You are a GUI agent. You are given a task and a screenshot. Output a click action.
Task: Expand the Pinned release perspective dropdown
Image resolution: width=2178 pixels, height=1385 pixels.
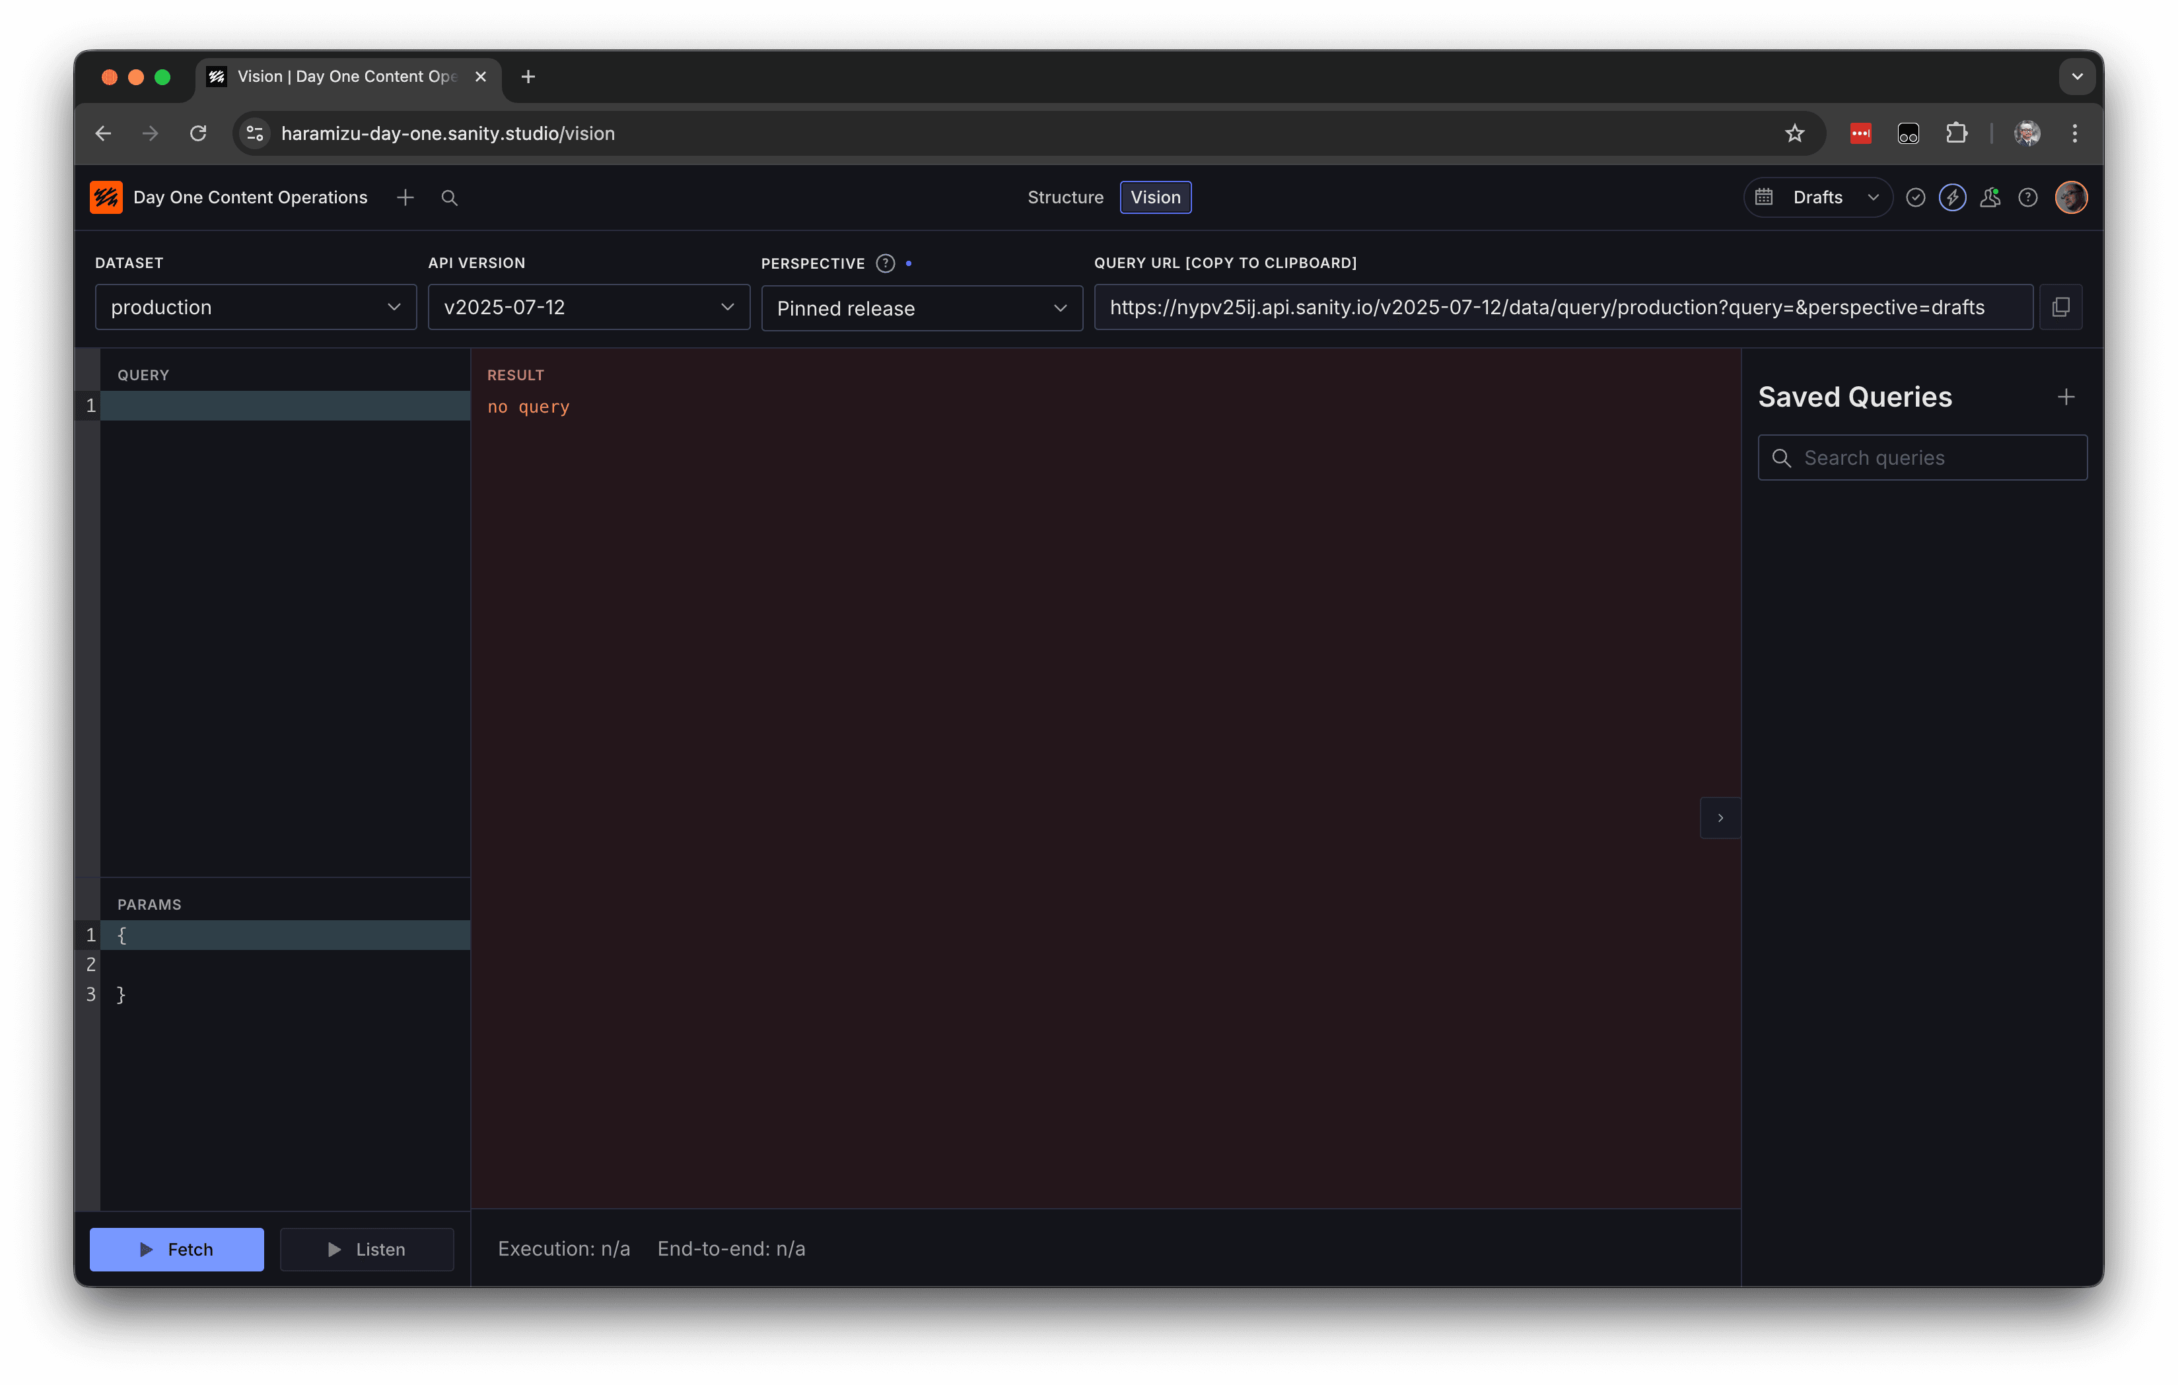coord(921,308)
